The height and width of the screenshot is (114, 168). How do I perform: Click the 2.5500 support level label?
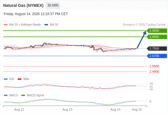click(x=154, y=66)
